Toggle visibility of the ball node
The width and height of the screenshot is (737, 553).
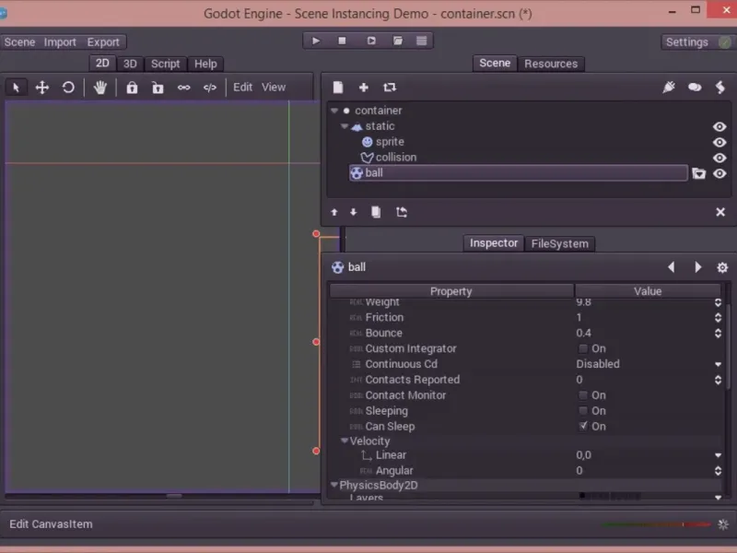[719, 173]
